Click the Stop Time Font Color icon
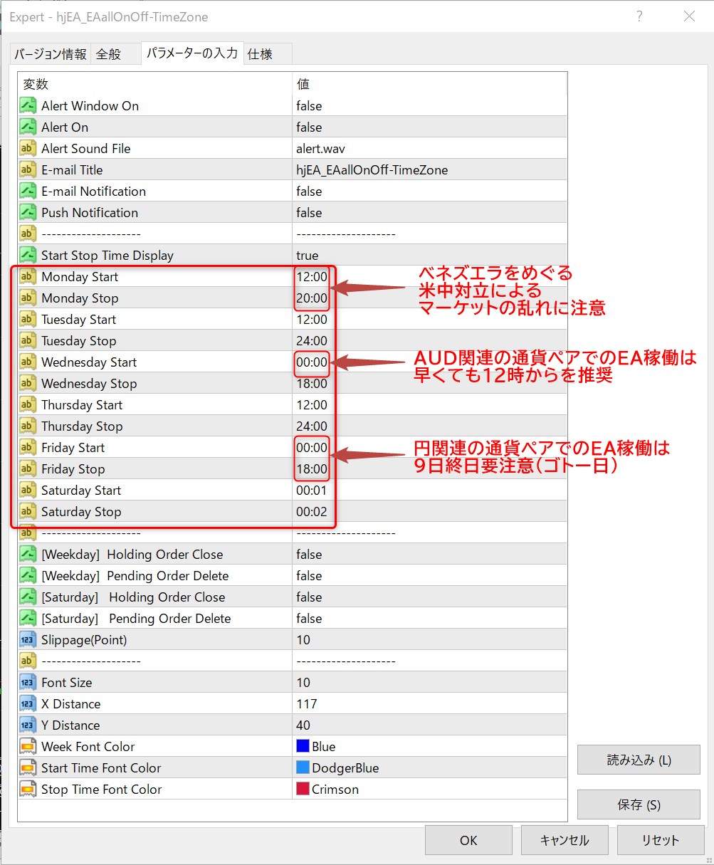Screen dimensions: 714x865 28,790
